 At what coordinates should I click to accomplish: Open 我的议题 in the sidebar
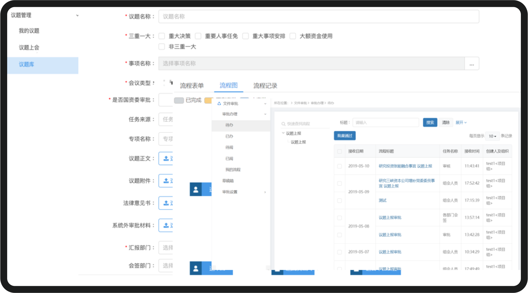(29, 31)
